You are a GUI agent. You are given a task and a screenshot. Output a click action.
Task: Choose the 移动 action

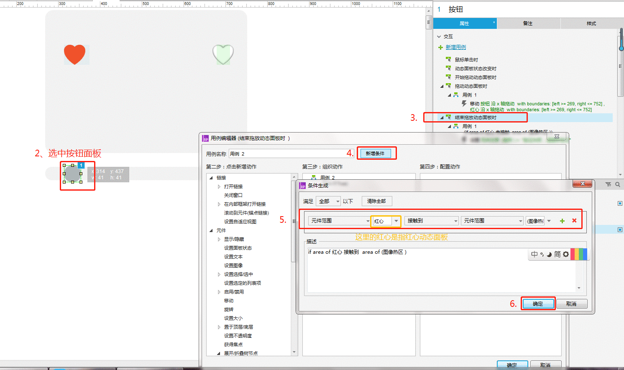pyautogui.click(x=229, y=301)
